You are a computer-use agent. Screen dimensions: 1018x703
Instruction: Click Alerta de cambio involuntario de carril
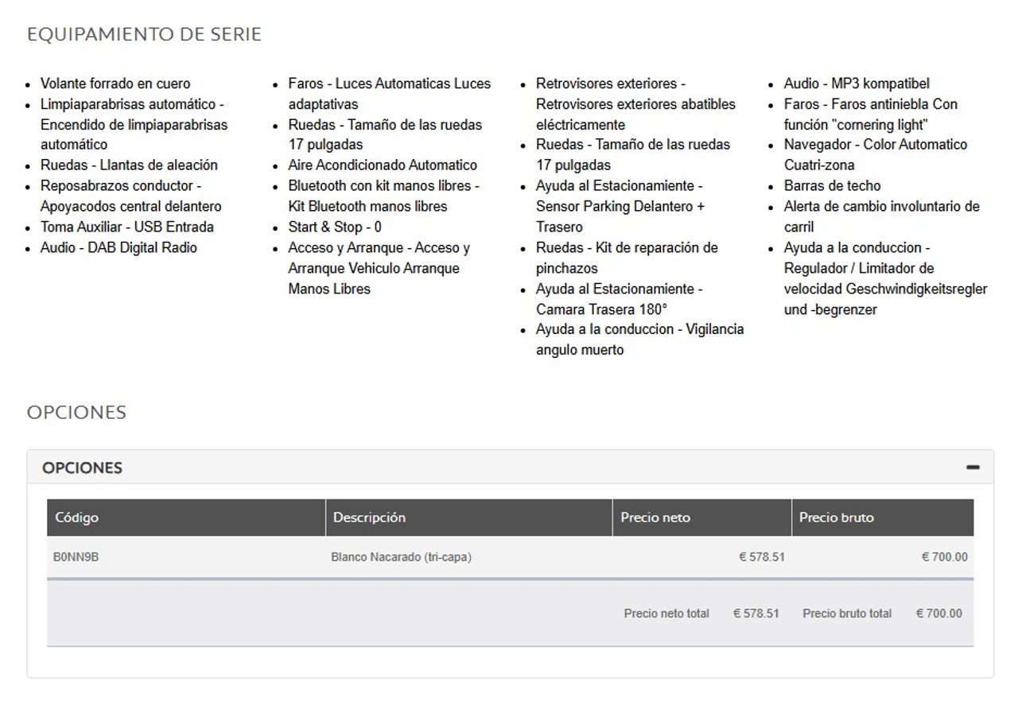pyautogui.click(x=882, y=216)
